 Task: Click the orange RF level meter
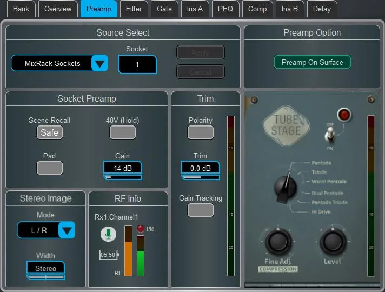point(128,251)
